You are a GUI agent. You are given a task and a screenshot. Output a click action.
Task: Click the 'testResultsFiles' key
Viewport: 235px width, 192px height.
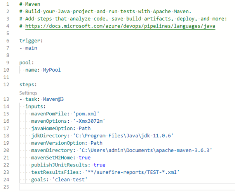click(55, 172)
